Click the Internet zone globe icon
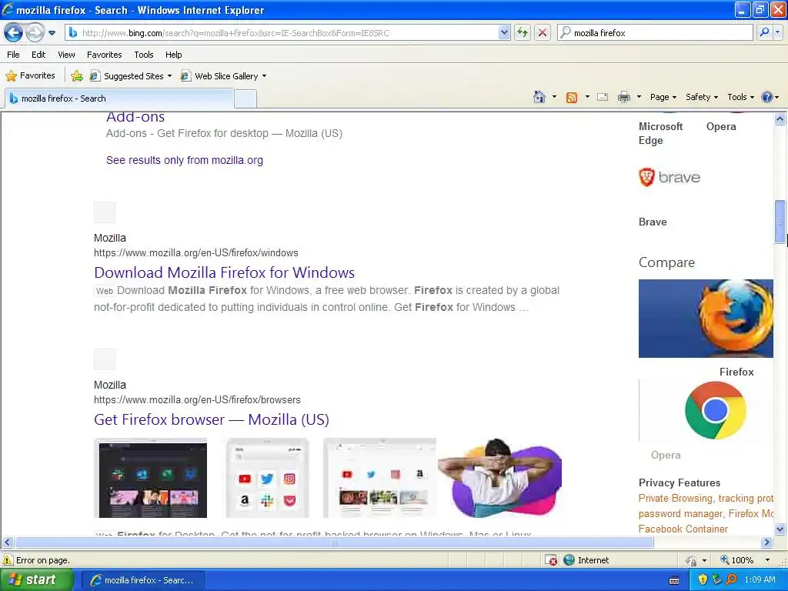788x591 pixels. 569,560
